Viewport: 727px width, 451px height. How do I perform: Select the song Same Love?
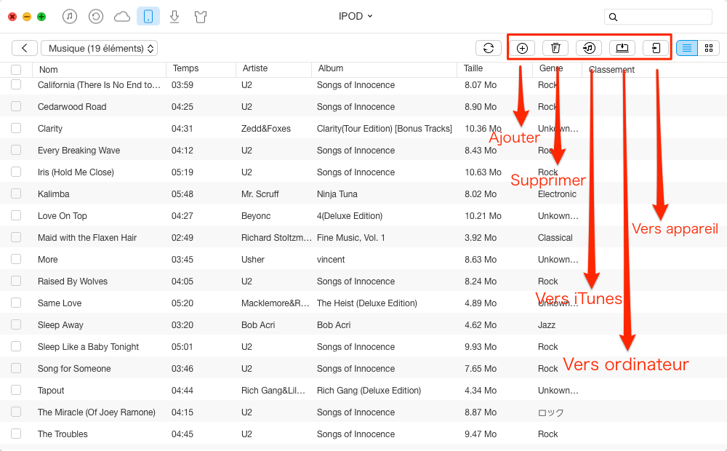[60, 303]
